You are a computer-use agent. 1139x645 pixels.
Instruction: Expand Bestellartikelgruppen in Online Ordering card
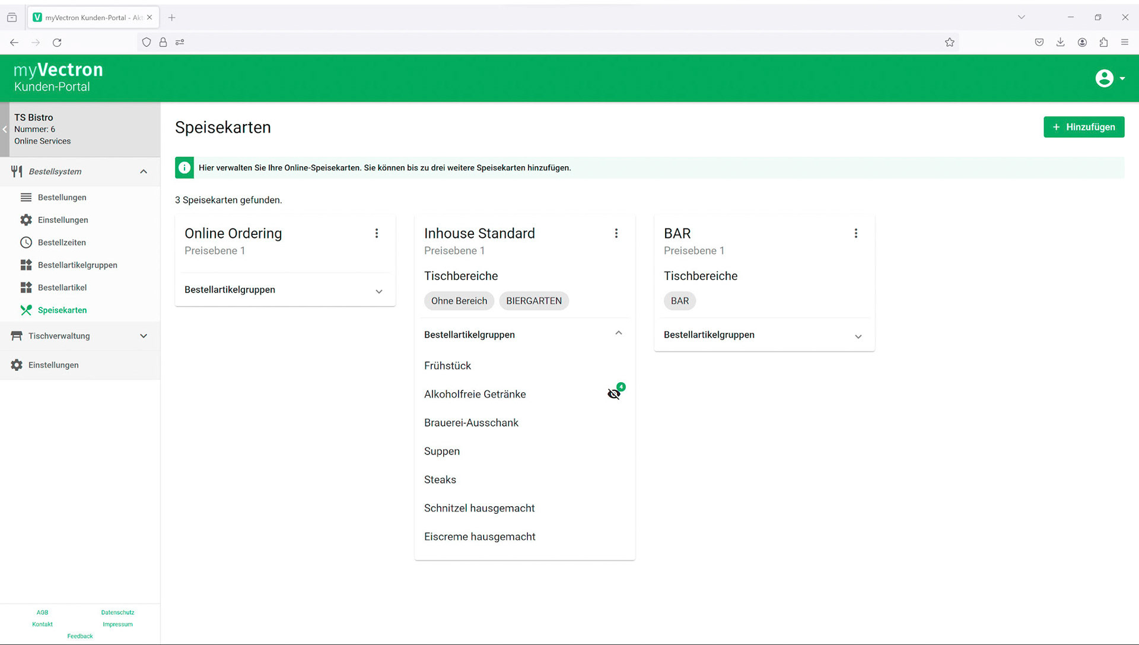tap(378, 291)
